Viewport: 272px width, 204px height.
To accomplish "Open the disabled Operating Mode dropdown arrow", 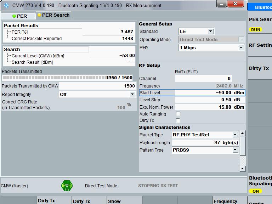I will [241, 40].
